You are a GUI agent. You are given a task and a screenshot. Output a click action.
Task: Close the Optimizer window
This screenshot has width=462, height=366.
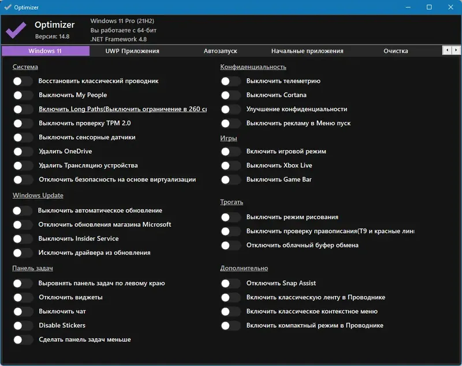(x=449, y=7)
